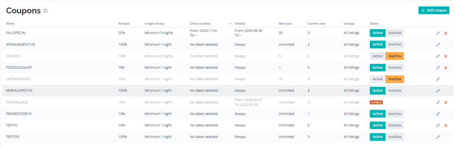Click the Name column header
This screenshot has height=147, width=455.
(10, 24)
